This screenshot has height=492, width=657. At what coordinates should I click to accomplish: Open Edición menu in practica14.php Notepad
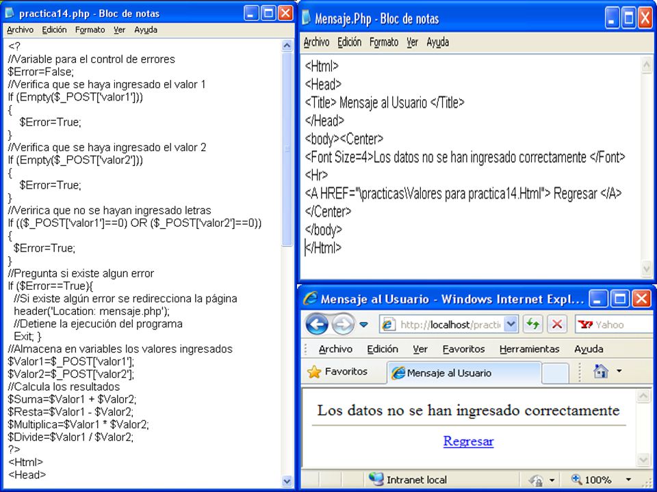pyautogui.click(x=54, y=29)
